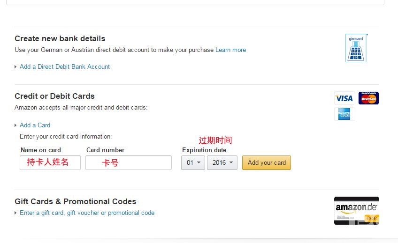
Task: Click the Create new bank details heading
Action: click(x=60, y=38)
